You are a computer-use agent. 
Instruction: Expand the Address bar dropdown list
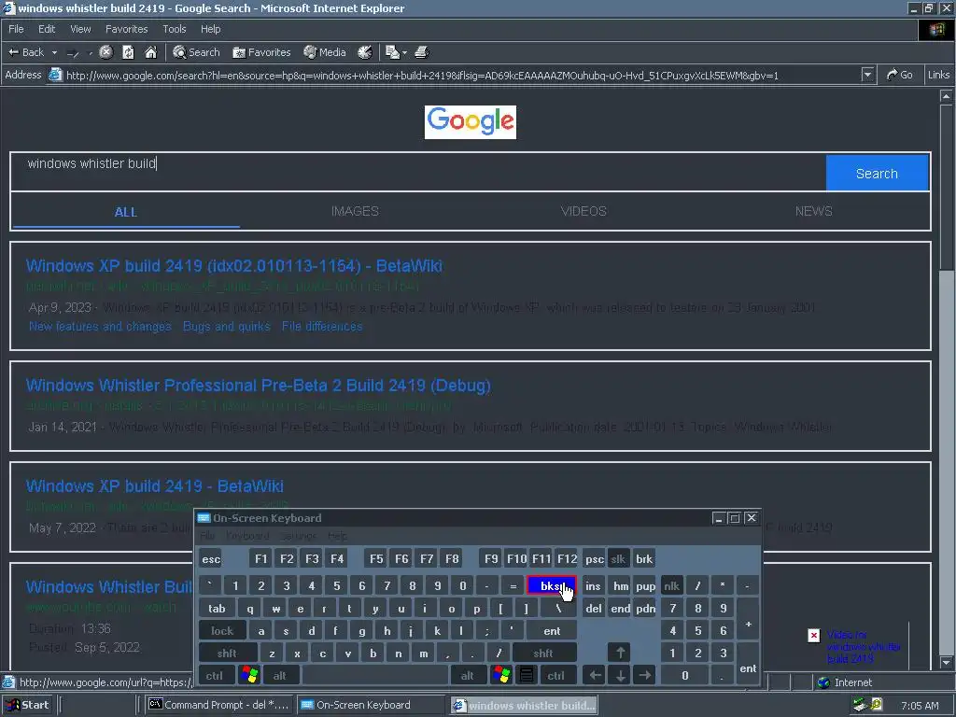868,75
